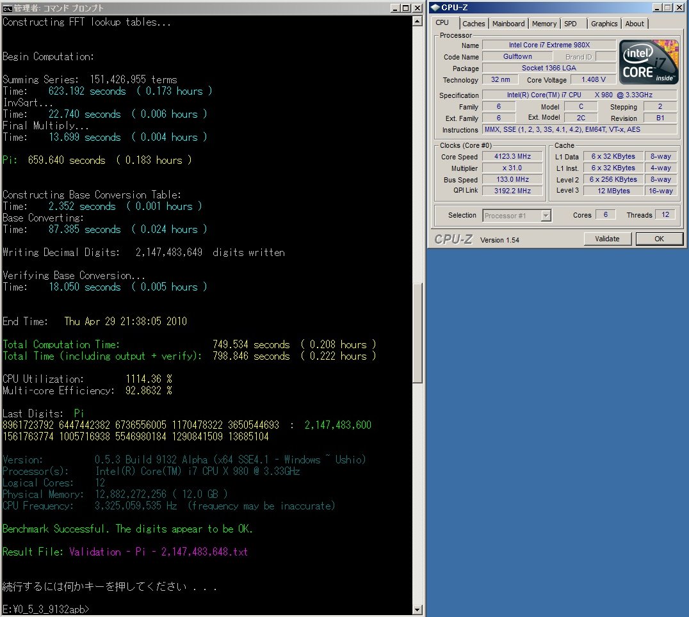Open the Mainboard tab

click(x=508, y=24)
